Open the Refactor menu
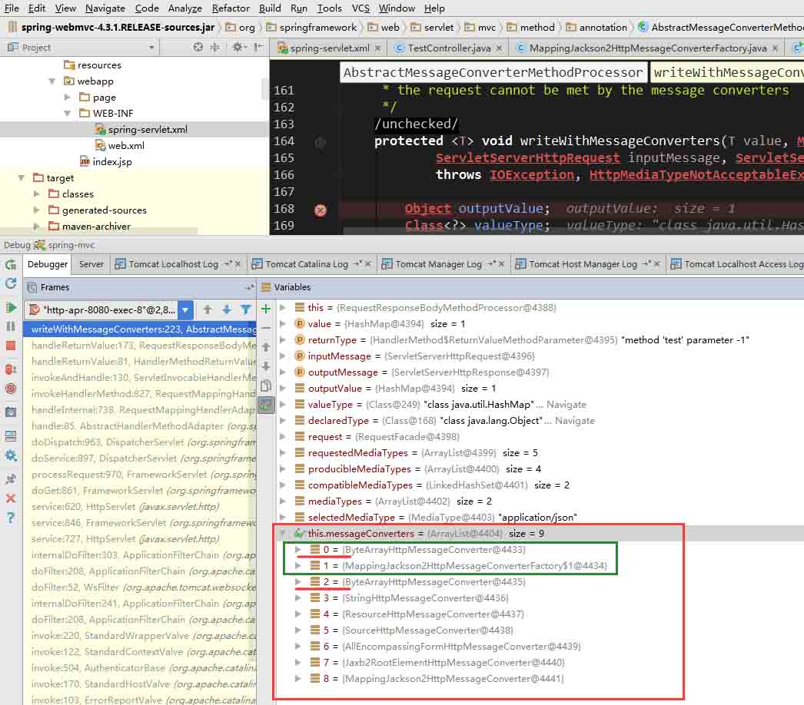This screenshot has height=705, width=804. point(231,8)
